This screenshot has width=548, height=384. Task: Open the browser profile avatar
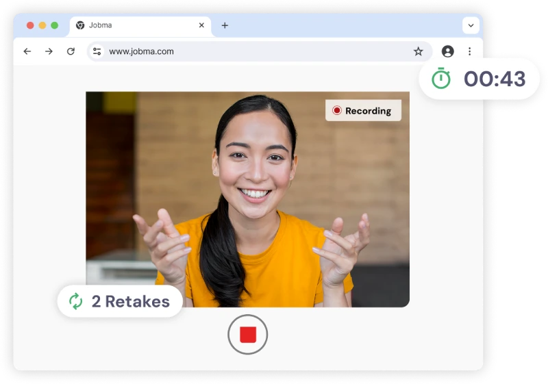[x=448, y=51]
